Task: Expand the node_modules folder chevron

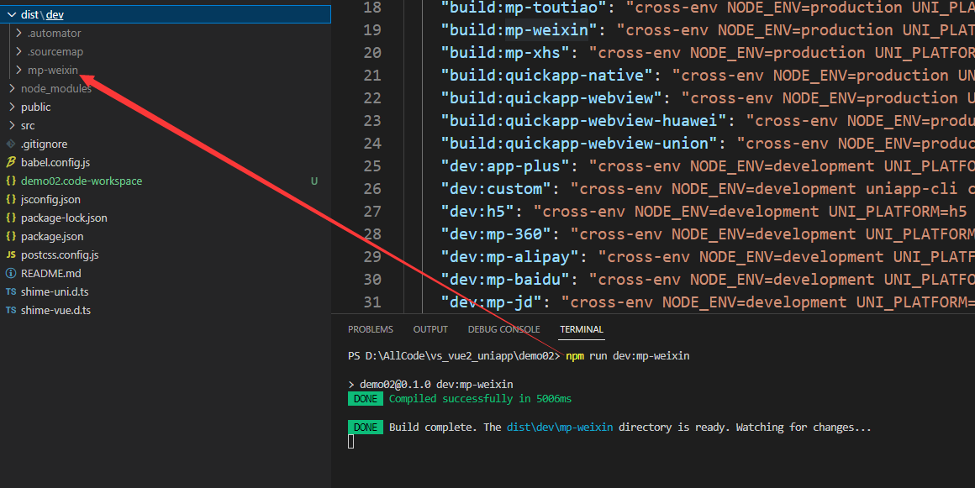Action: pos(11,88)
